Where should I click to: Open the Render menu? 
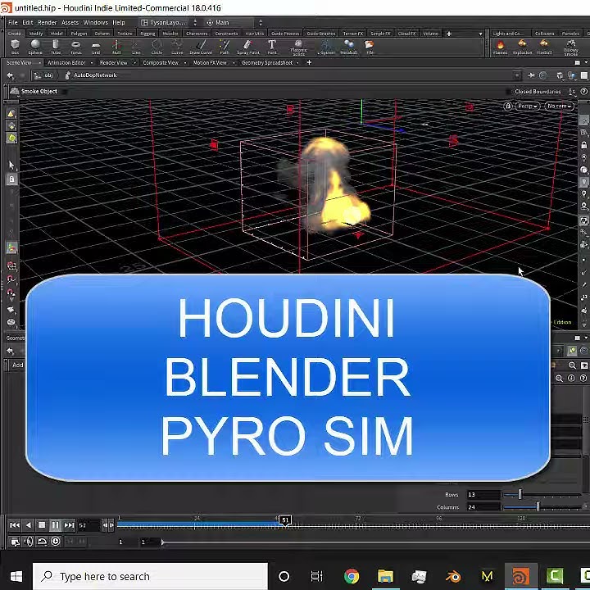click(47, 23)
